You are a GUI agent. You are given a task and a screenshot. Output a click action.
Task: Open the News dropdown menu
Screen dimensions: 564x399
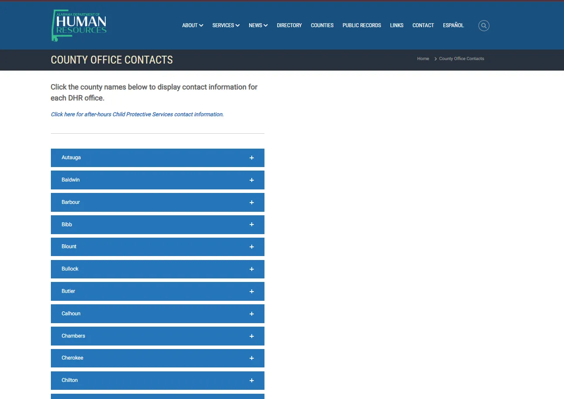tap(258, 25)
